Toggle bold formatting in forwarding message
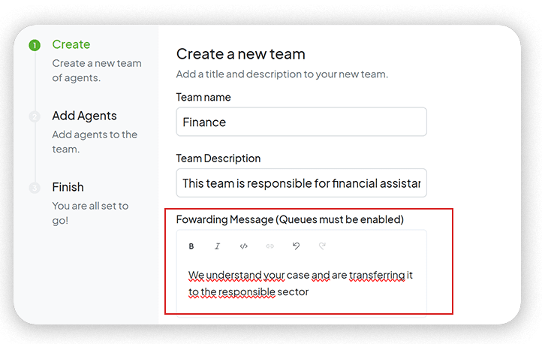This screenshot has width=542, height=344. [x=191, y=246]
